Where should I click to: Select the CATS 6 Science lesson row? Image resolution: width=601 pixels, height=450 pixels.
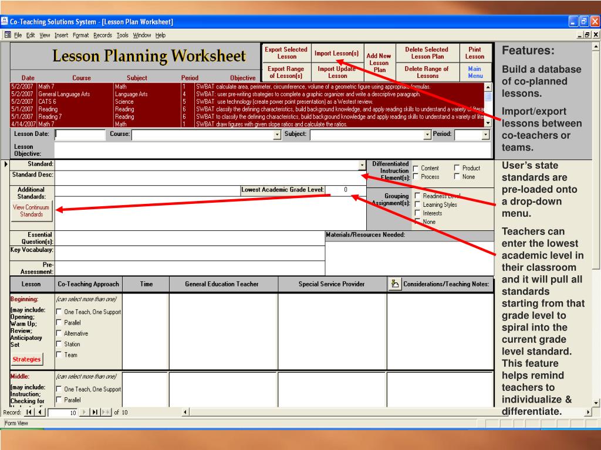(x=247, y=102)
